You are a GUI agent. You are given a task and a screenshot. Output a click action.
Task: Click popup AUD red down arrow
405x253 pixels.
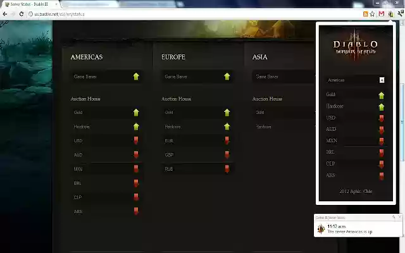(381, 130)
